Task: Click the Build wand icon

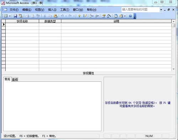Action: (x=109, y=16)
